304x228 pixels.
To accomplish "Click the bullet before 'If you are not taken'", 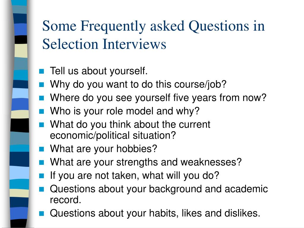I will point(42,176).
